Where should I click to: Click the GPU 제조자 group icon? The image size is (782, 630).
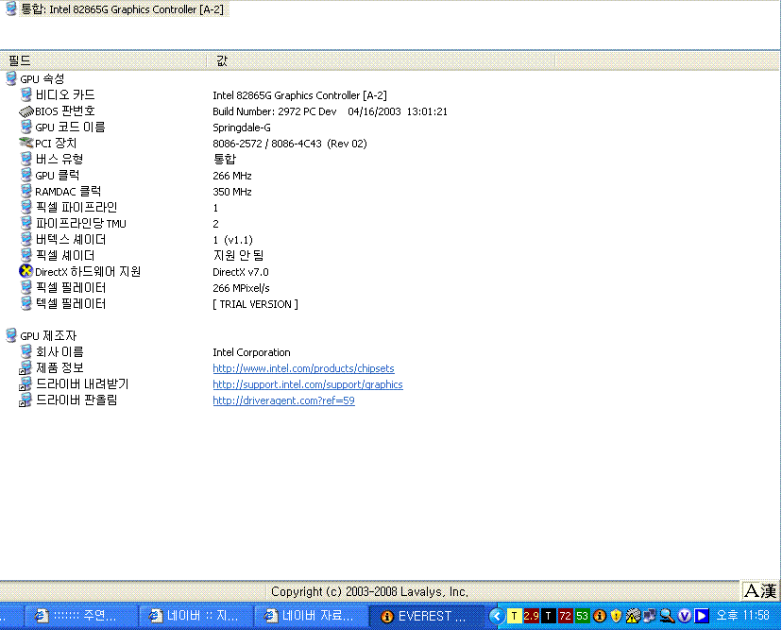click(11, 335)
